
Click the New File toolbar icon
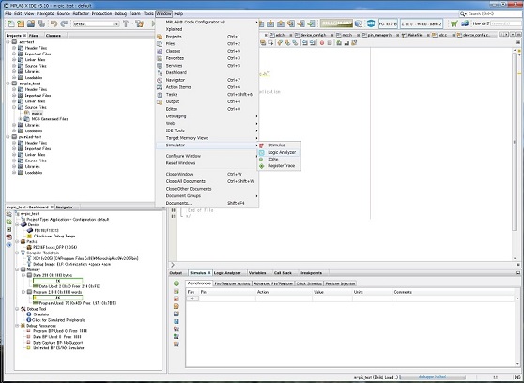(10, 23)
